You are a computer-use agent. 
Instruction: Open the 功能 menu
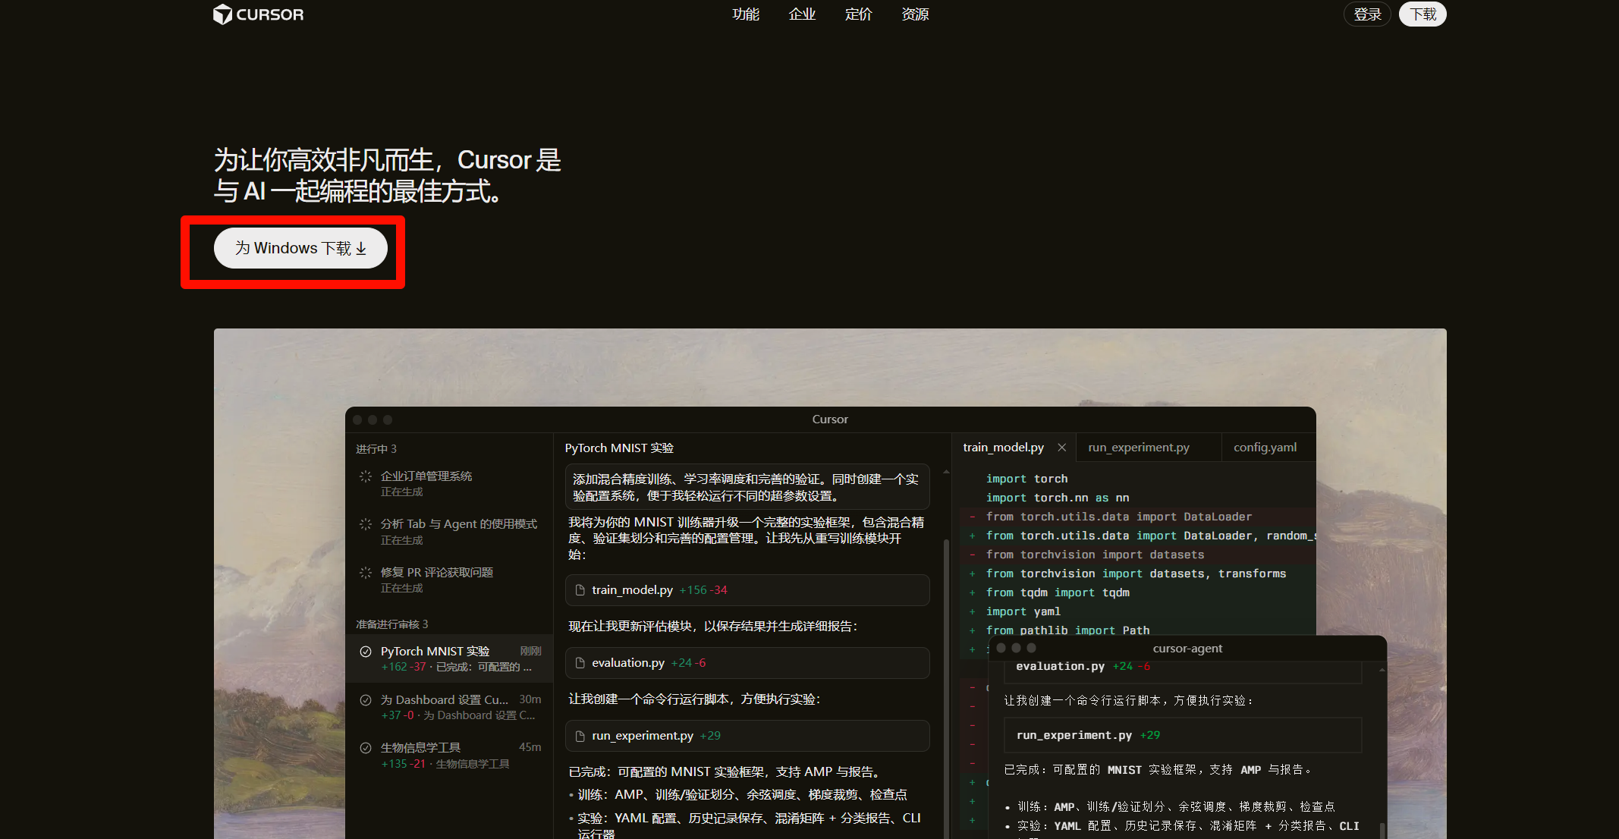point(745,14)
